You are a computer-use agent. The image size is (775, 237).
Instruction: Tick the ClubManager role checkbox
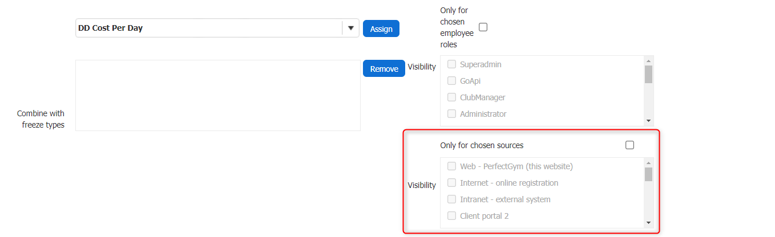pyautogui.click(x=451, y=97)
